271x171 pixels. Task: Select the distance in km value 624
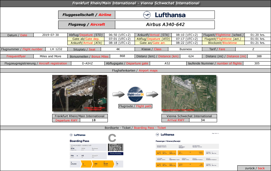(x=191, y=56)
